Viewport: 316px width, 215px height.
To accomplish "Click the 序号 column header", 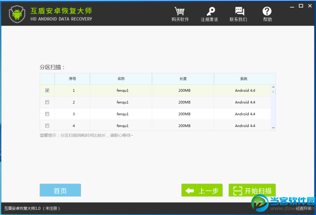I will point(72,78).
